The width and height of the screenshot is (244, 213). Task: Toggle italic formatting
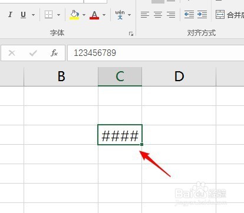pyautogui.click(x=10, y=15)
